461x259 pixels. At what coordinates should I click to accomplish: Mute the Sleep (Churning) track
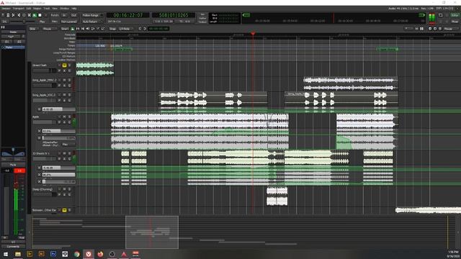click(64, 189)
